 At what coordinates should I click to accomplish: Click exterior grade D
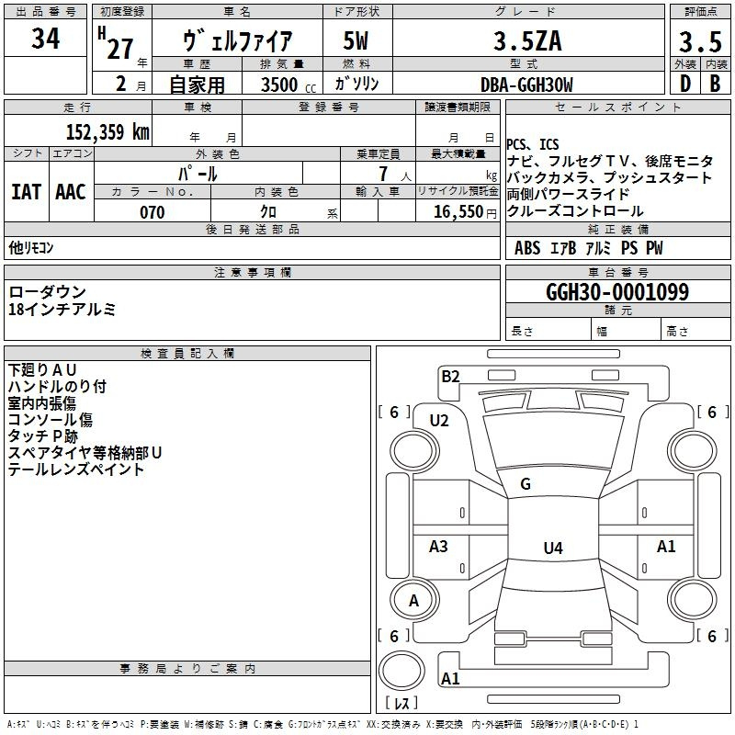click(685, 84)
